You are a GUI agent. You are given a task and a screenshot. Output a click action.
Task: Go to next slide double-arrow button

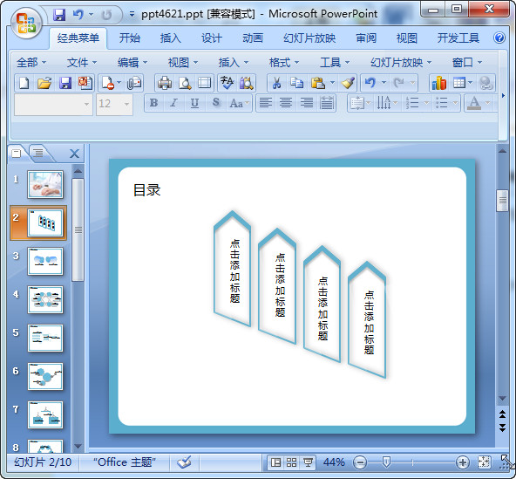coord(502,428)
